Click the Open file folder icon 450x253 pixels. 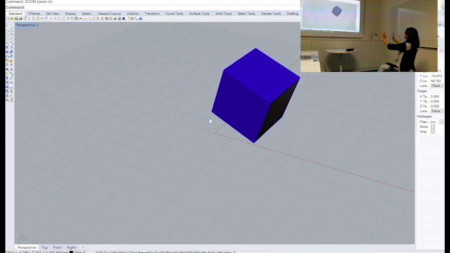pos(12,18)
